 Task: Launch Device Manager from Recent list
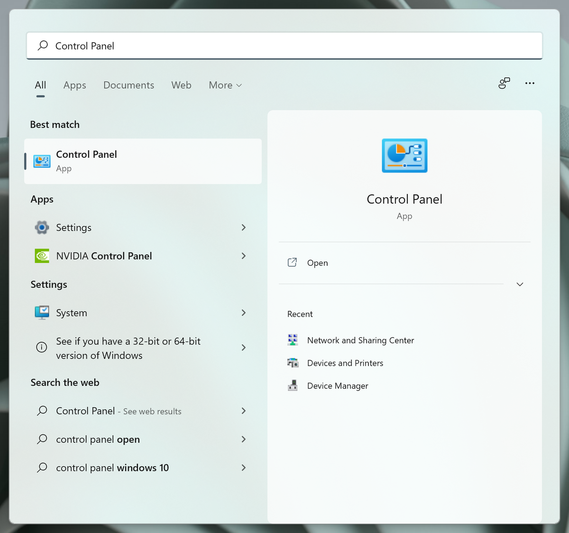pyautogui.click(x=338, y=386)
